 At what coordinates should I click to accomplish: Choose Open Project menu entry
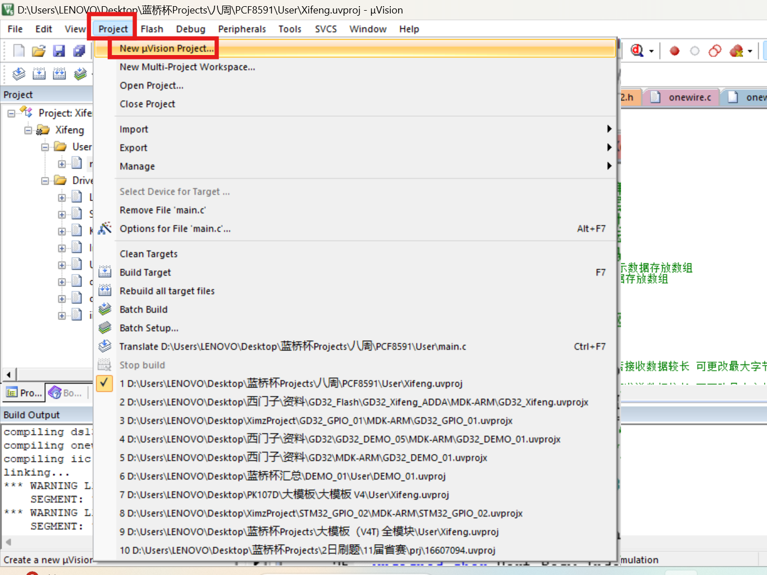coord(355,85)
